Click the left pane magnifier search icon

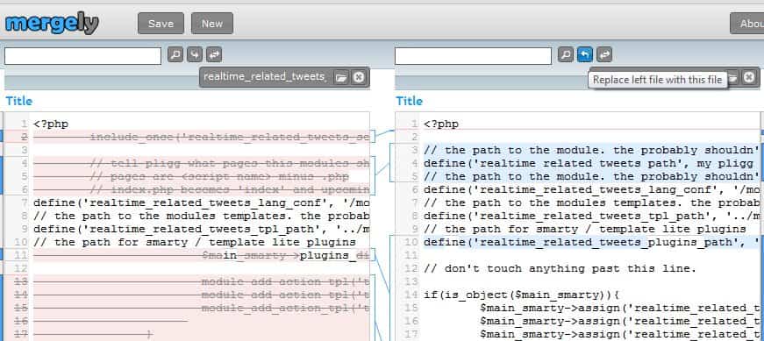[x=175, y=54]
